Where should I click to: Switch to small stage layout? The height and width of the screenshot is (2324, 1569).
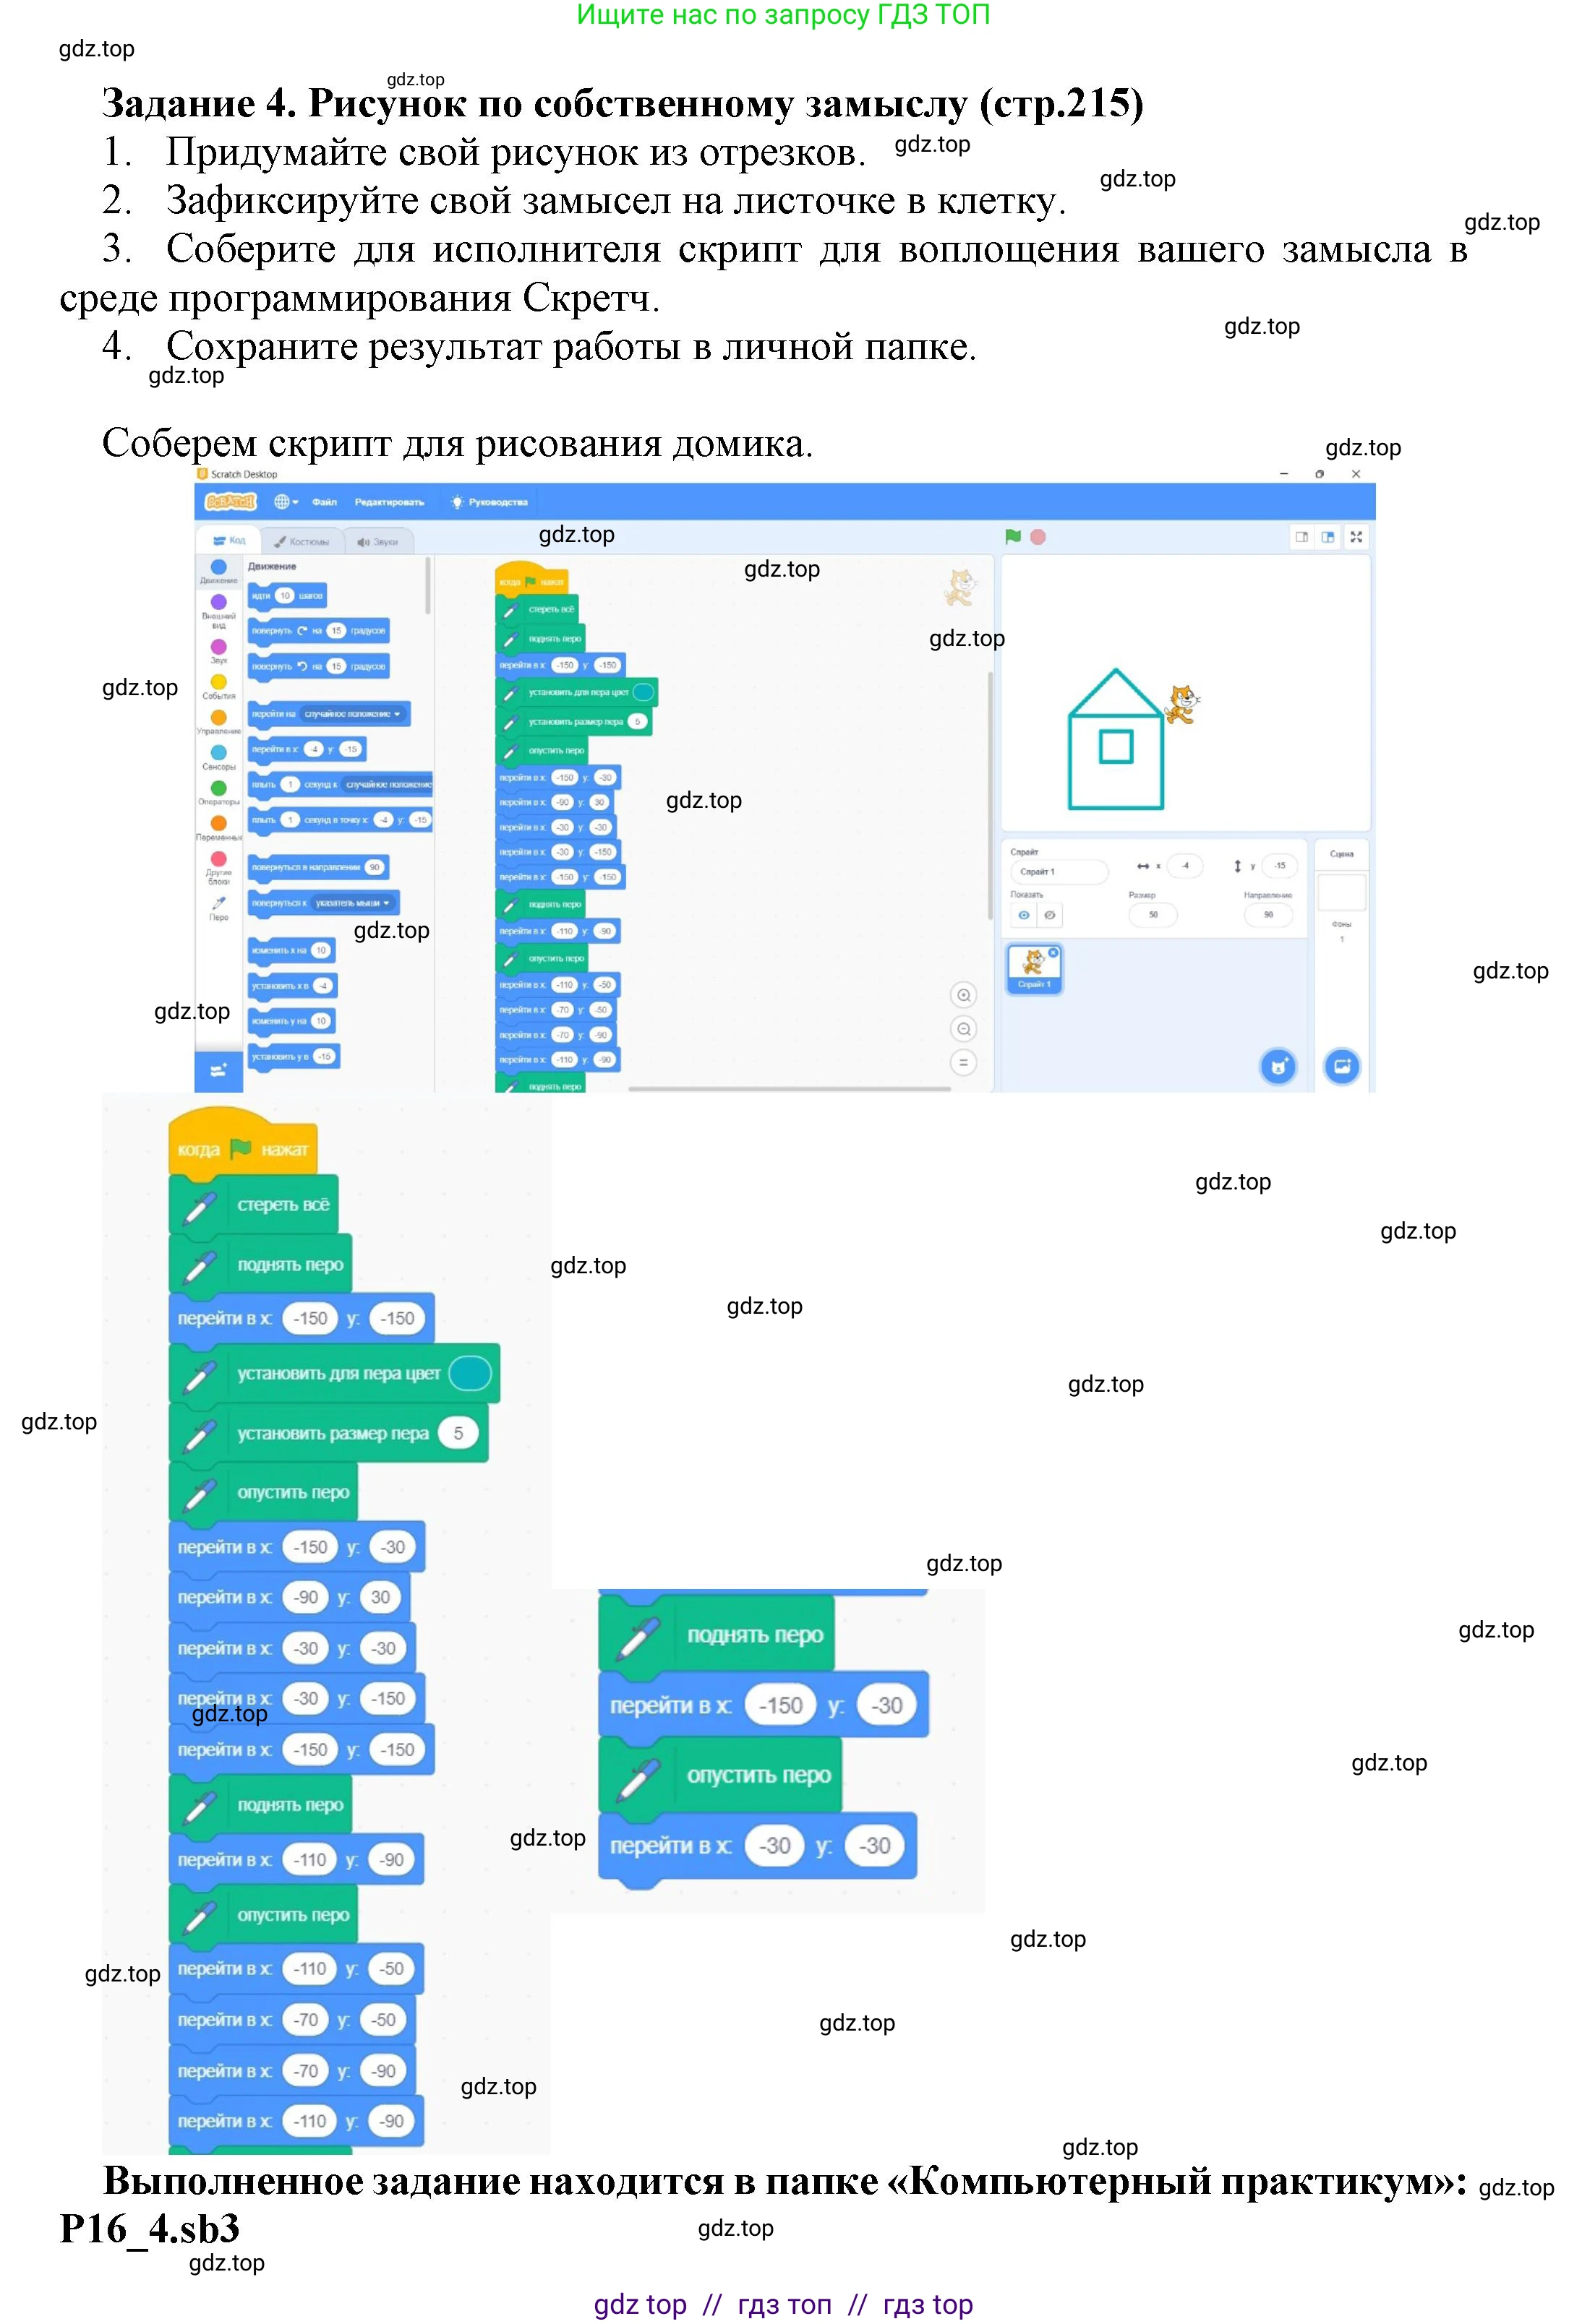click(1301, 537)
